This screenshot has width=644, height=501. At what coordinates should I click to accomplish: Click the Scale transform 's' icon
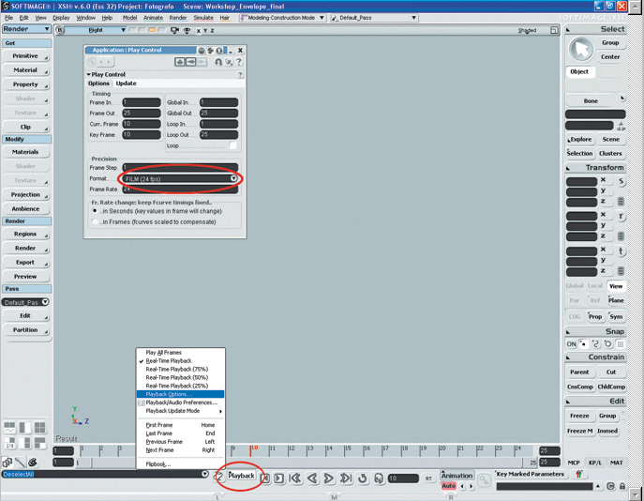622,182
